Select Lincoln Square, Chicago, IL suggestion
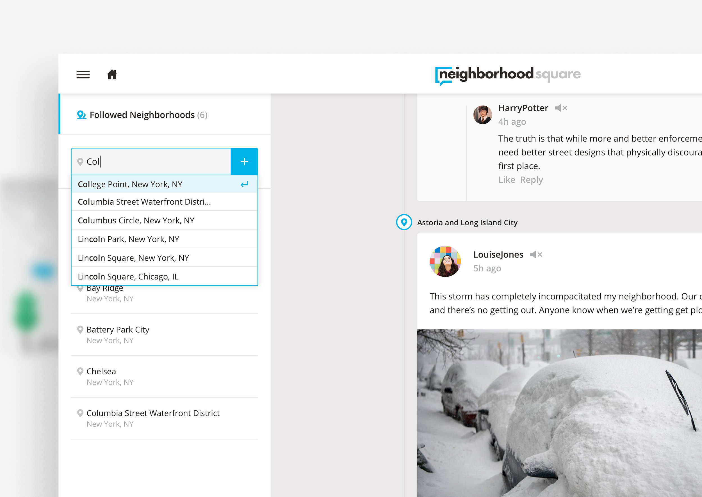The height and width of the screenshot is (497, 702). click(164, 276)
